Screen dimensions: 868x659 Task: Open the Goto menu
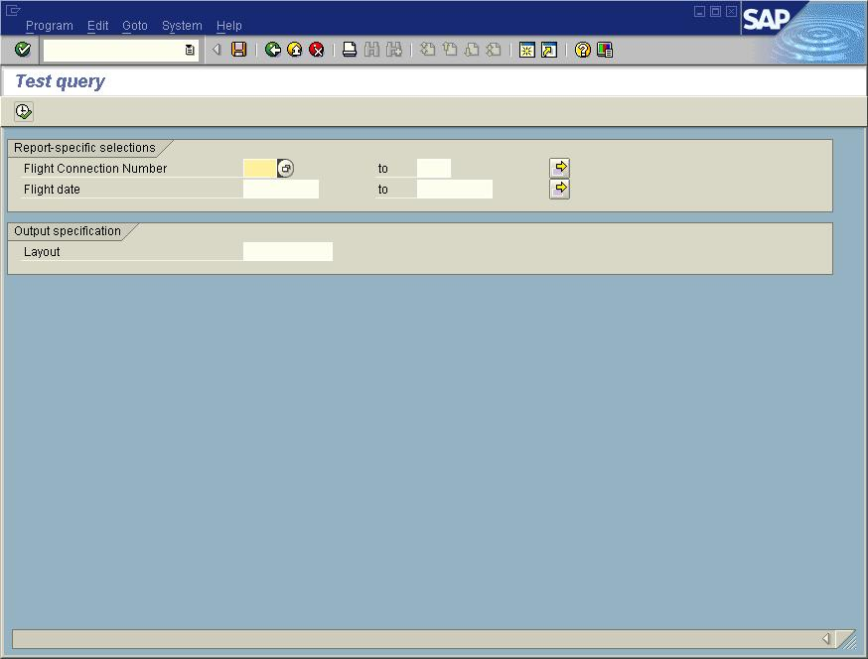(x=135, y=26)
